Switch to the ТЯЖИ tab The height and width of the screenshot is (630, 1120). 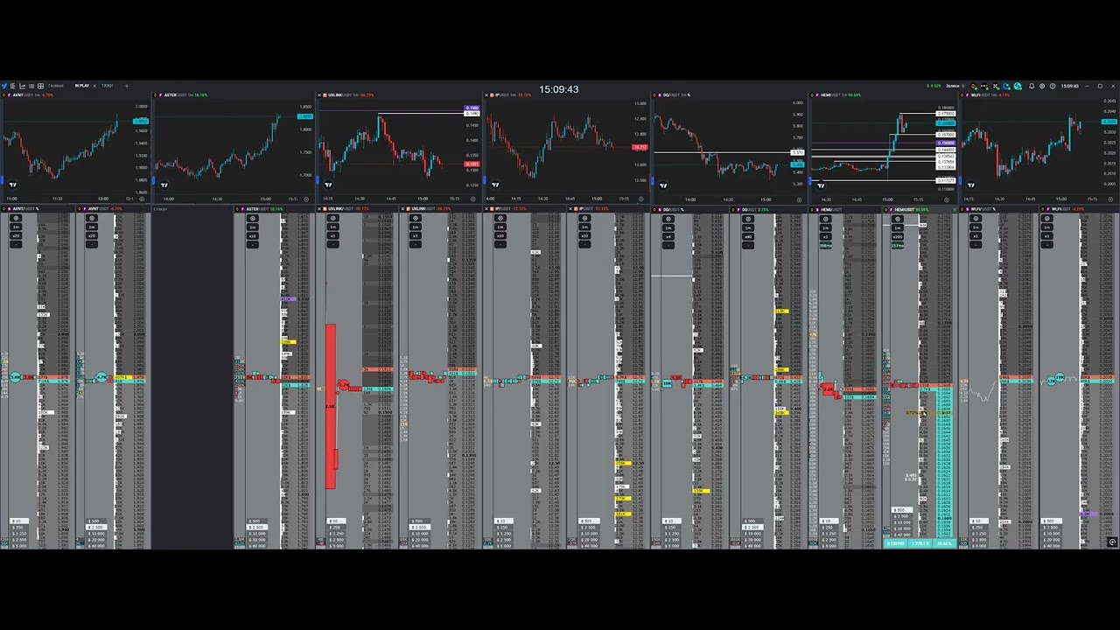(x=107, y=86)
